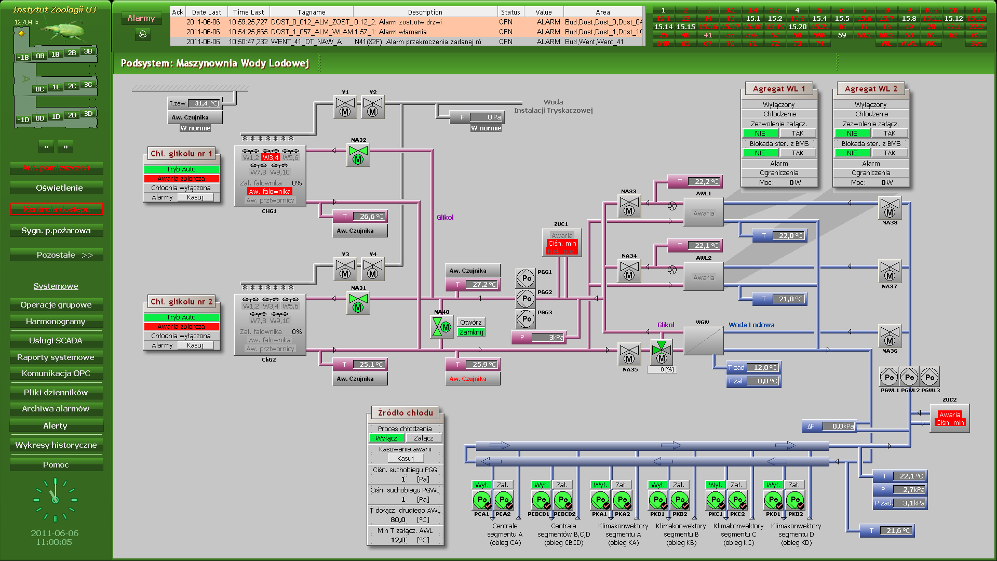Expand the Pozostałe >> menu
997x561 pixels.
pos(57,255)
